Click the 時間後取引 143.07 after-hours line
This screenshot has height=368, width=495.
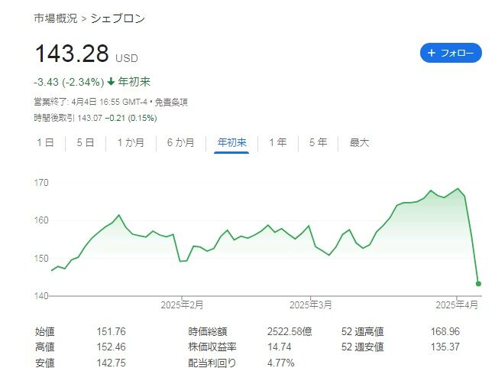95,118
